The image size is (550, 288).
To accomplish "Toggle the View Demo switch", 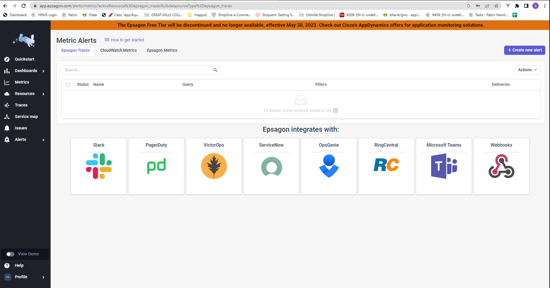I will (10, 254).
